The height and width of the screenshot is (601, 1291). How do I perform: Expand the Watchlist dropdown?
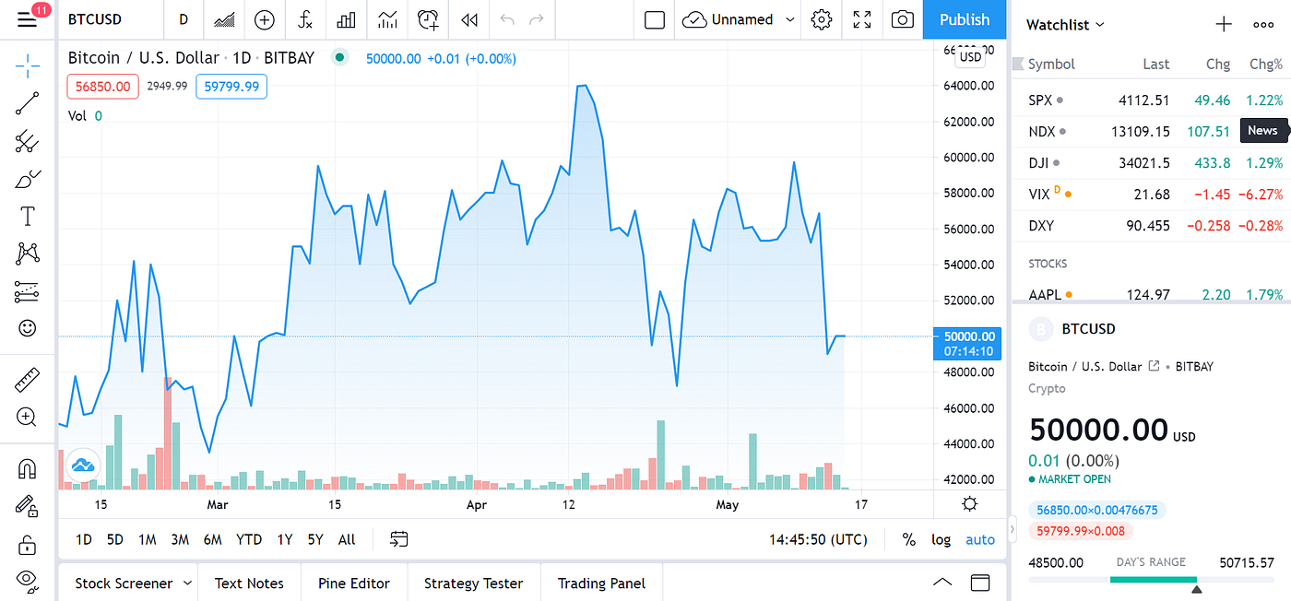point(1065,25)
